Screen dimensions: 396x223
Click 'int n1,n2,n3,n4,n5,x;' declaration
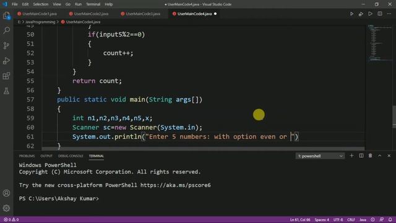pyautogui.click(x=113, y=118)
